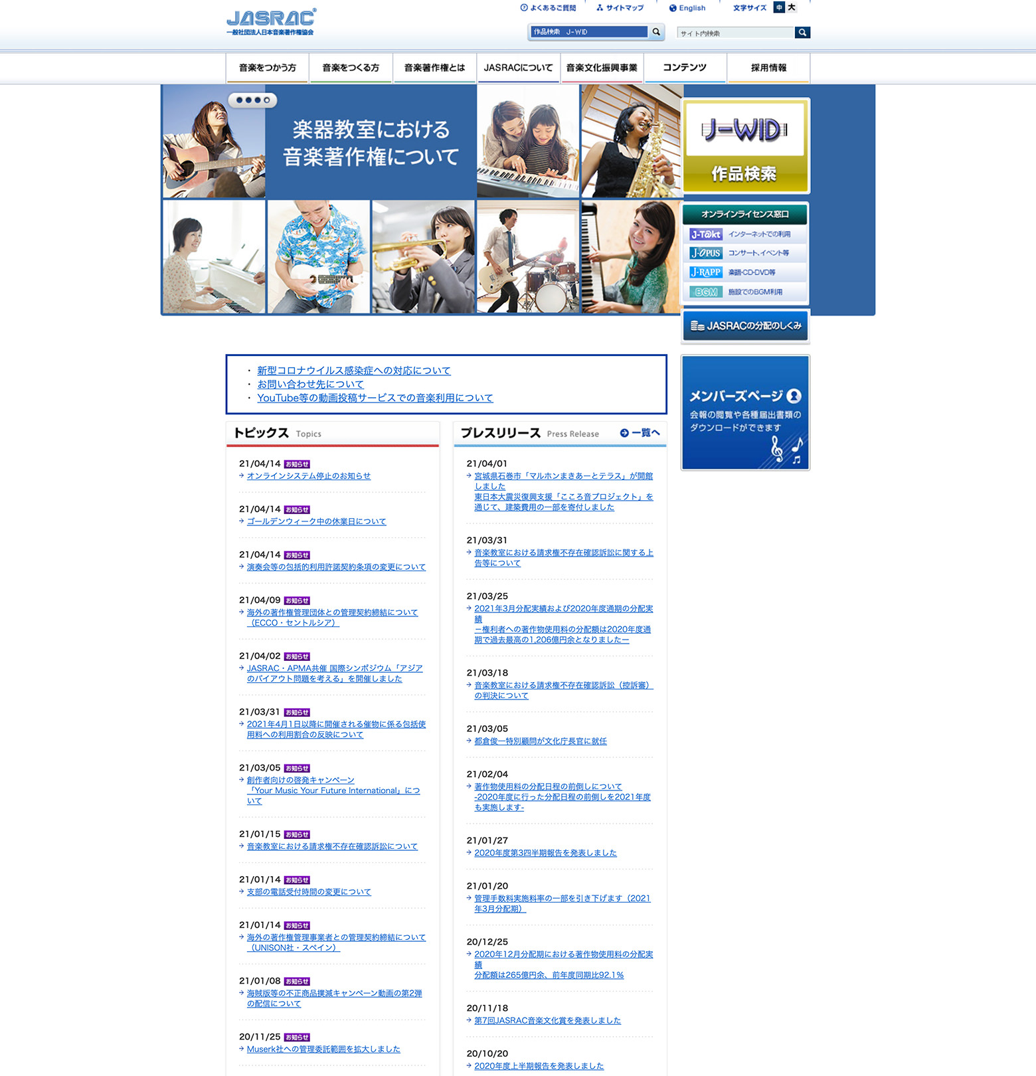Open 著作物使用料の分配日程の前倒し release
The width and height of the screenshot is (1036, 1076).
pyautogui.click(x=562, y=797)
